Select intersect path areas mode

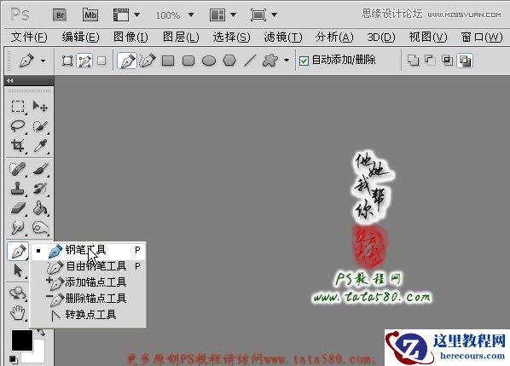[448, 61]
